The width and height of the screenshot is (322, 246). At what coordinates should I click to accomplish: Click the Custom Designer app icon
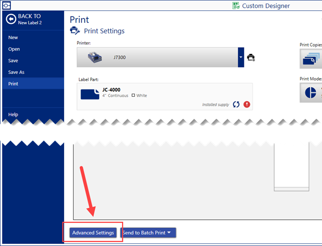coord(236,6)
